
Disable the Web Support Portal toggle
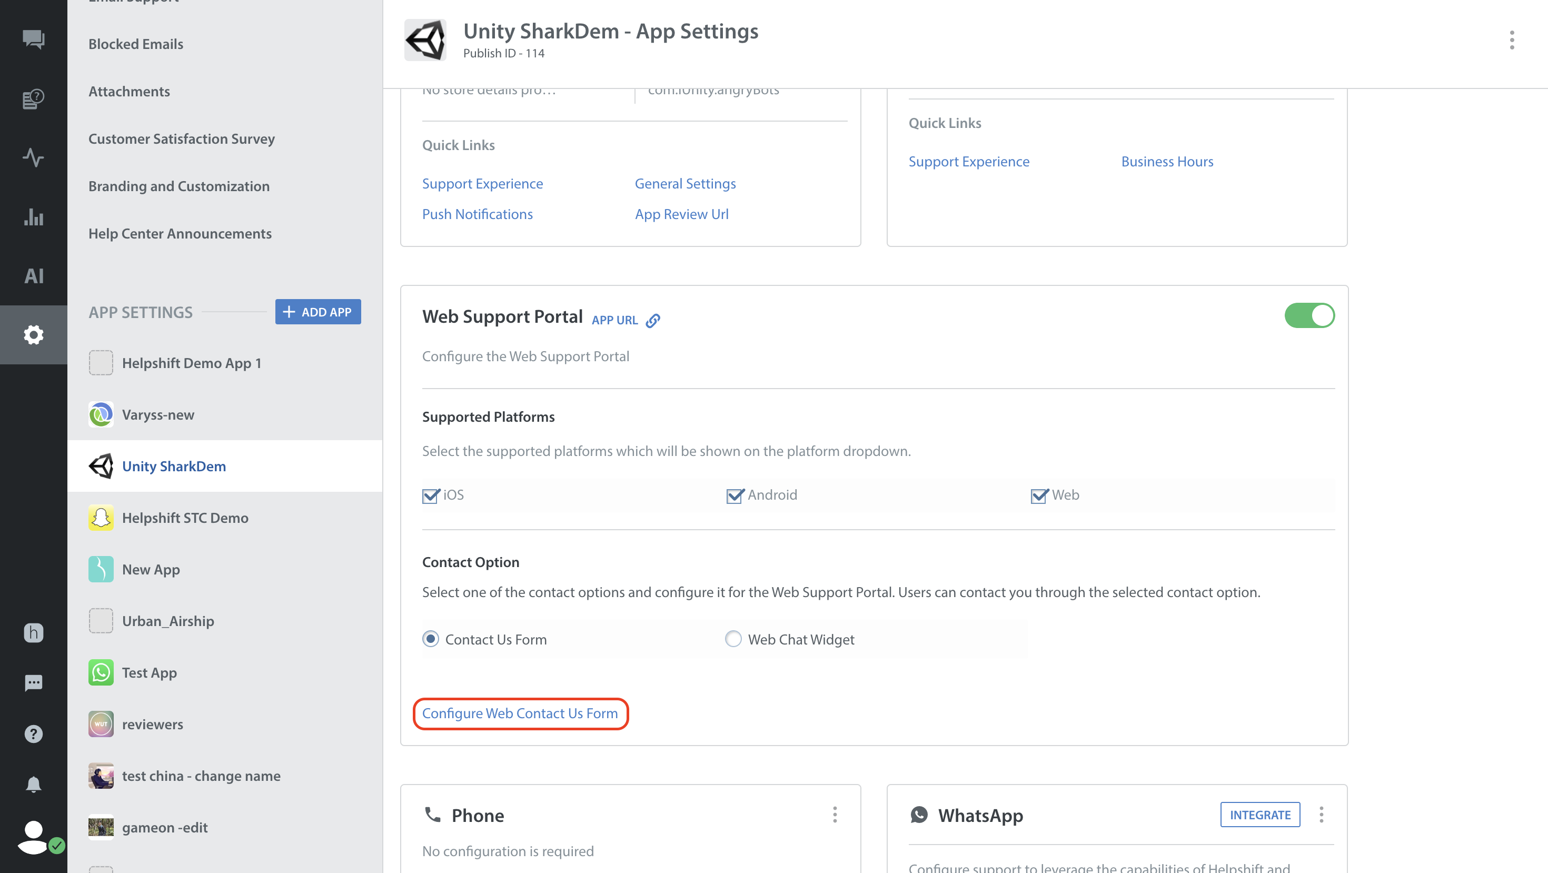point(1309,315)
